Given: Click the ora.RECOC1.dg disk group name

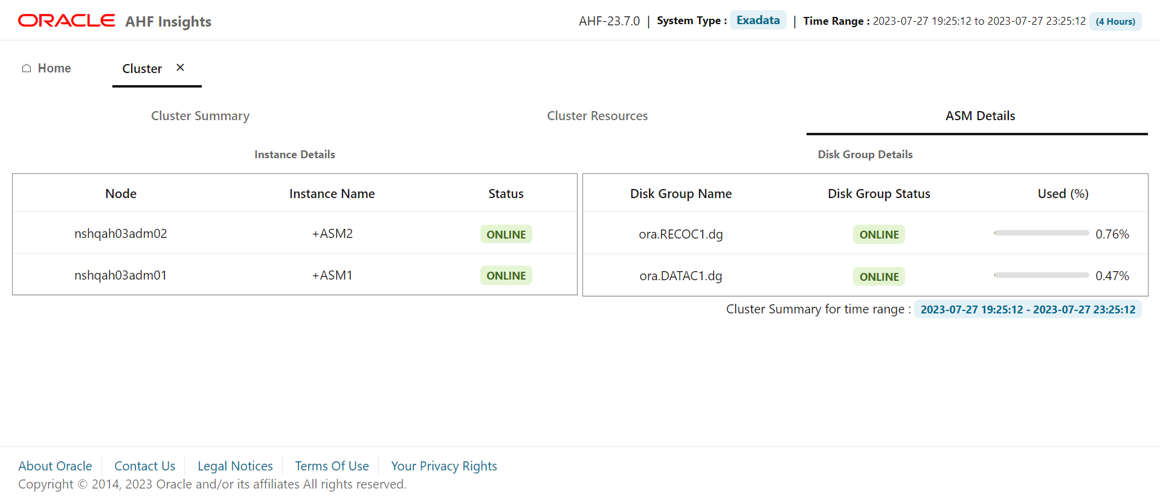Looking at the screenshot, I should (x=681, y=234).
